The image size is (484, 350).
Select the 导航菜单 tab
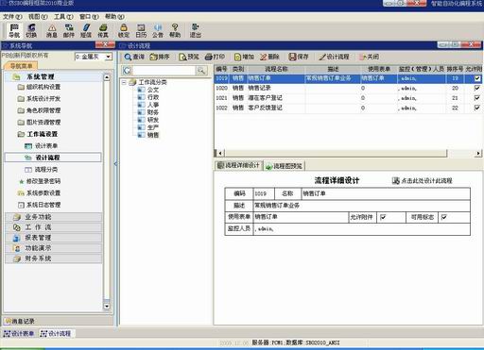pyautogui.click(x=21, y=66)
